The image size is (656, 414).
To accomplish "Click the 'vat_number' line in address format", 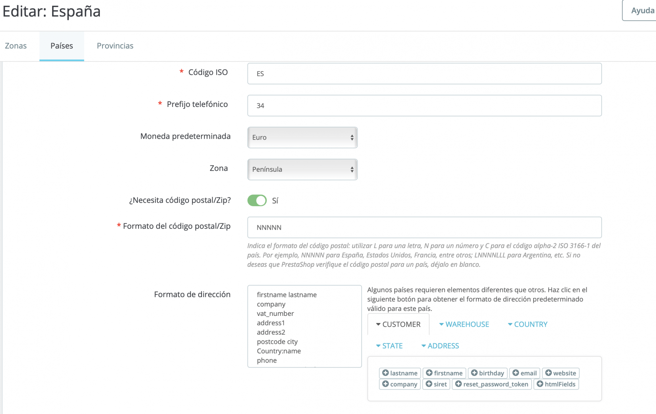I will click(x=275, y=314).
